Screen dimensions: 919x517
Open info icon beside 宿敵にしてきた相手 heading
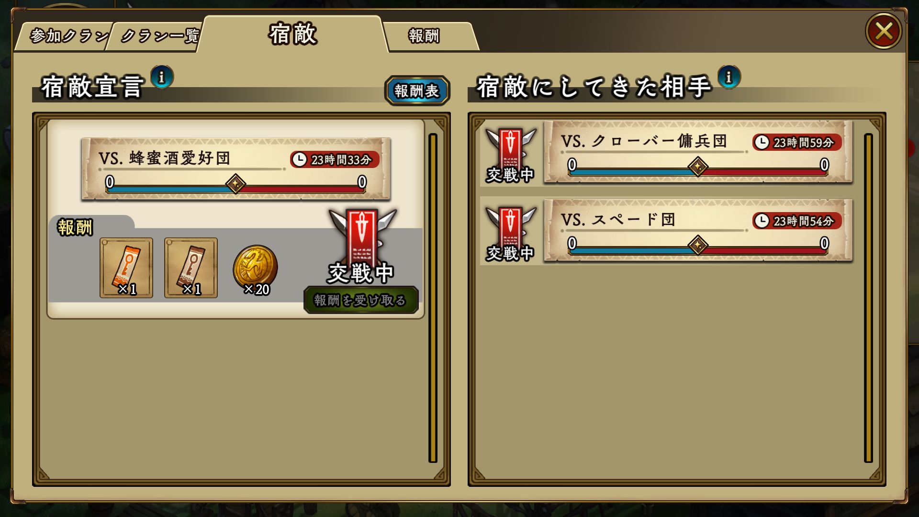729,77
